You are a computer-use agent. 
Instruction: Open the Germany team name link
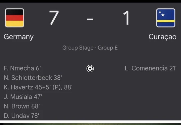[x=19, y=37]
